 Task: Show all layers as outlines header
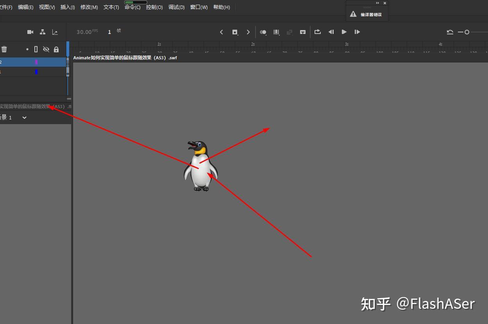36,49
